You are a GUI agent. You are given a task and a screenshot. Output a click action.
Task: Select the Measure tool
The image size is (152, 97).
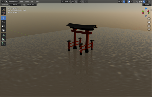point(3,39)
